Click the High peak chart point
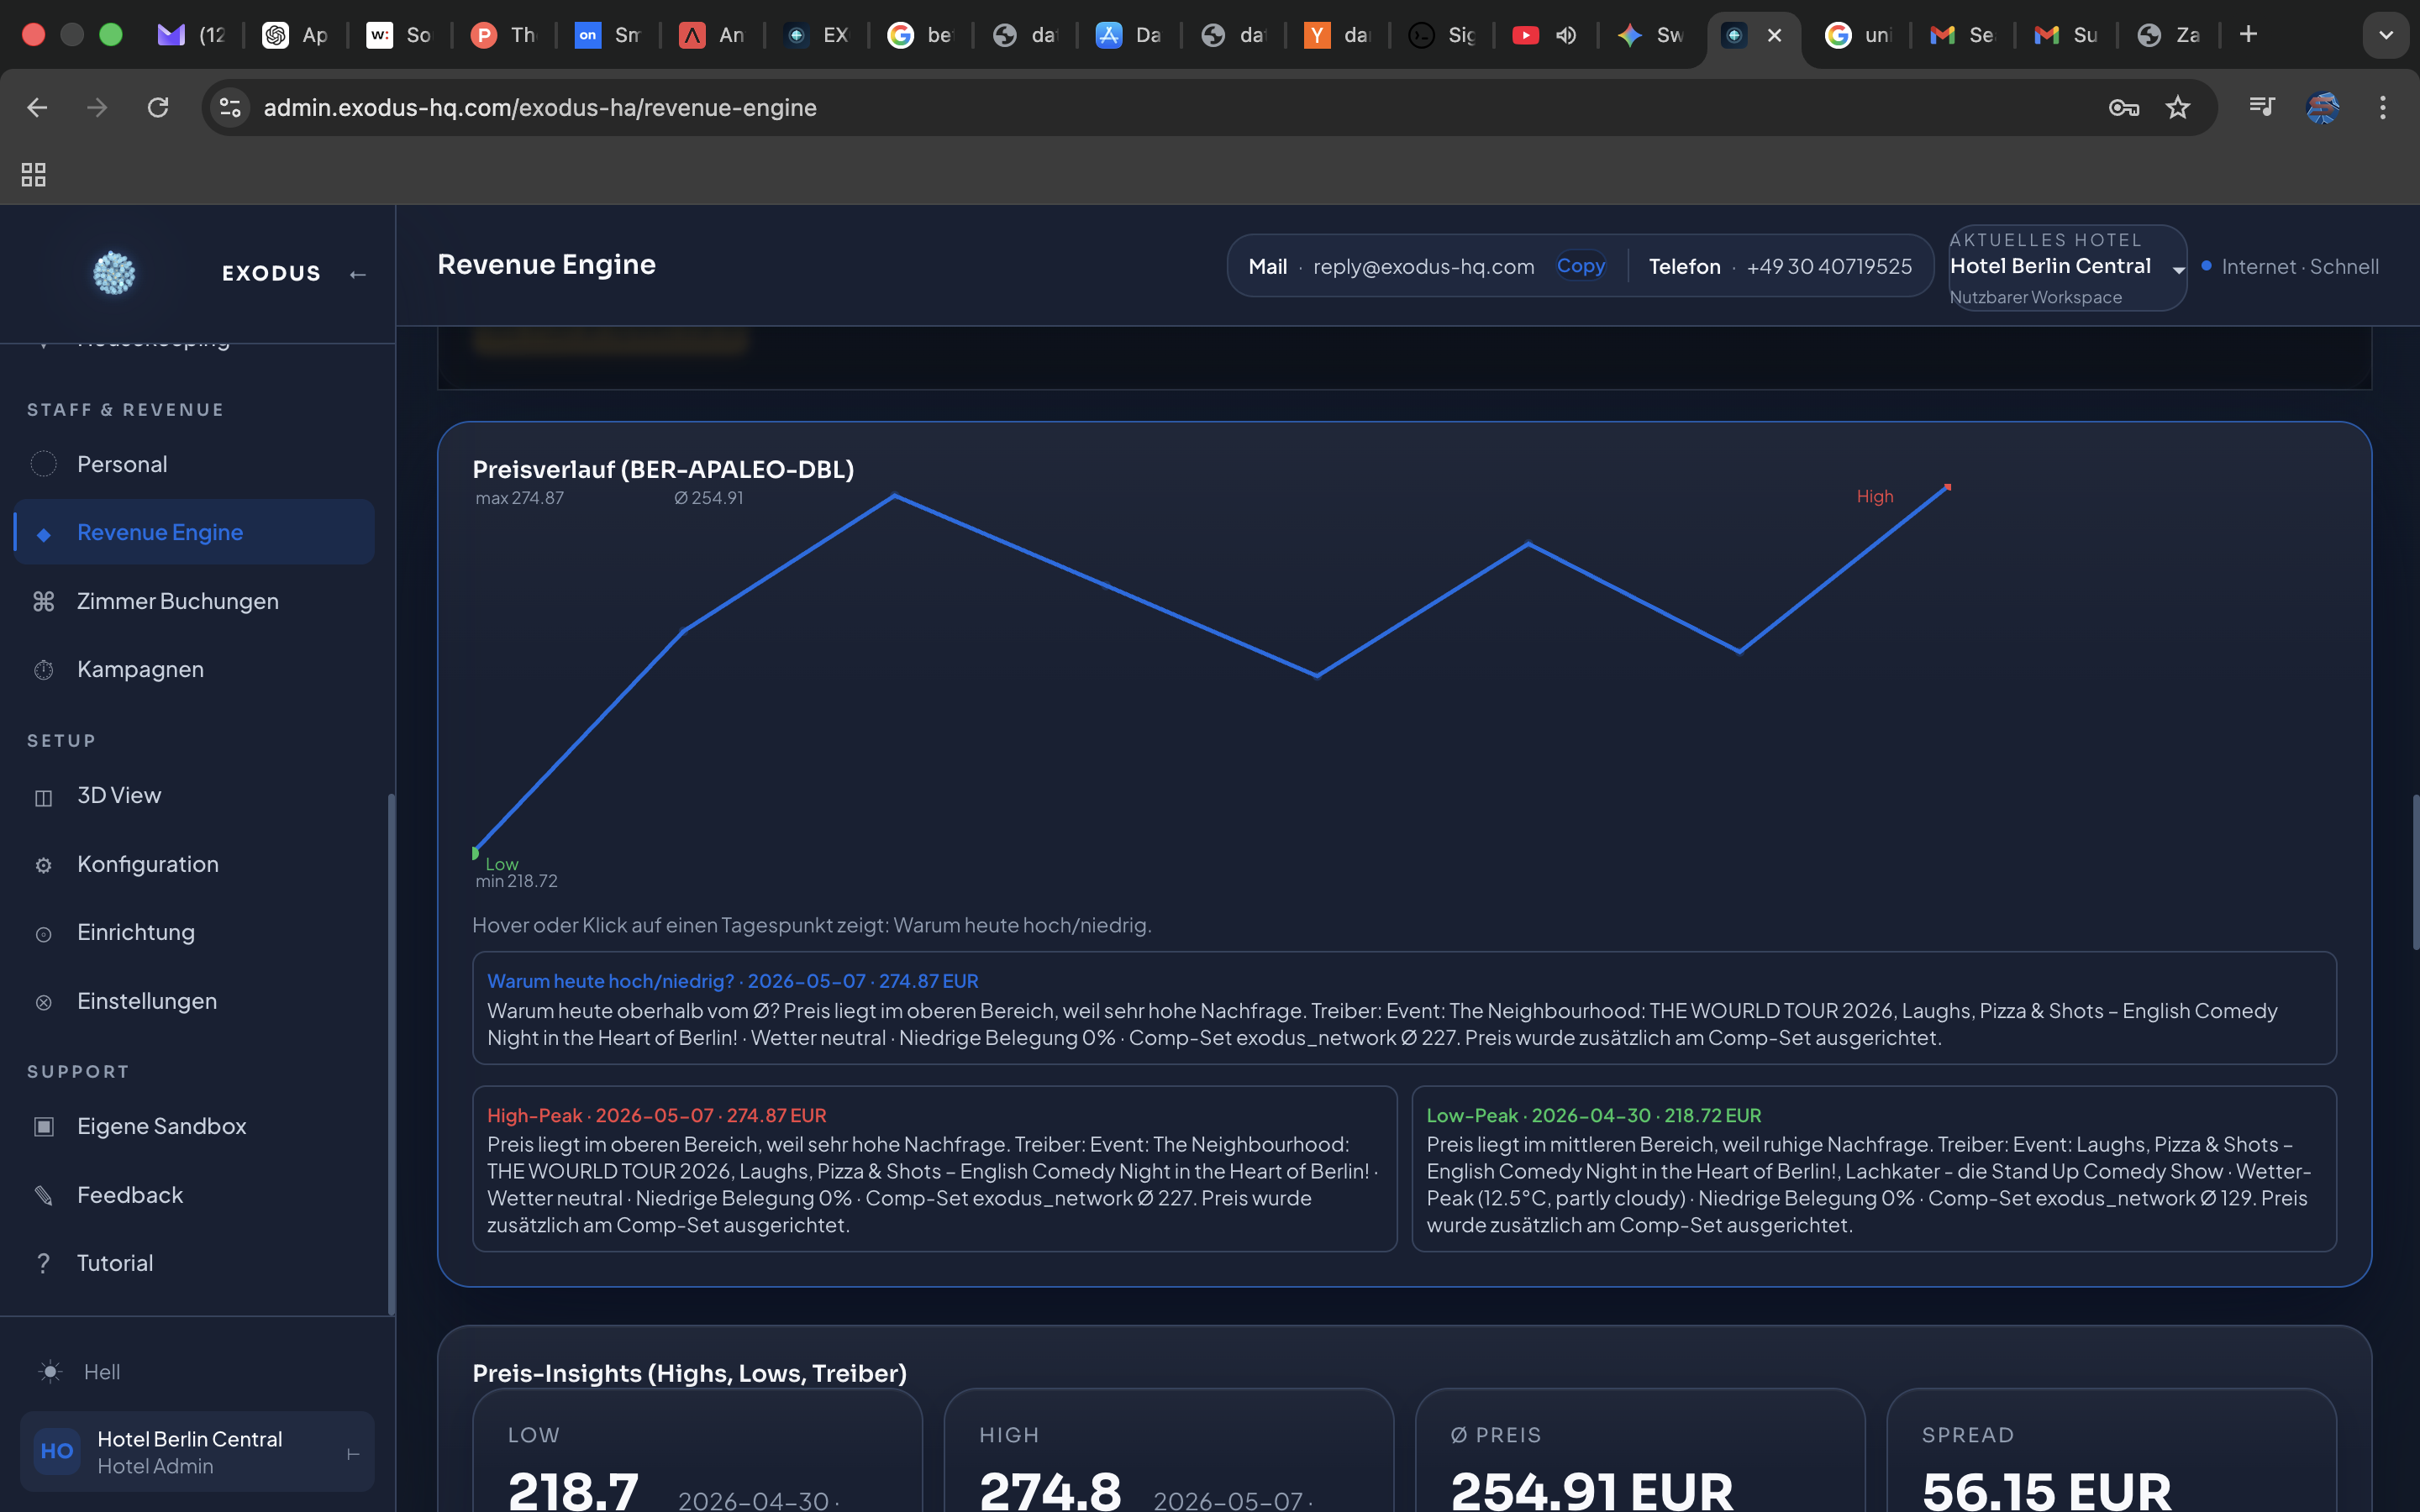The image size is (2420, 1512). [1947, 487]
